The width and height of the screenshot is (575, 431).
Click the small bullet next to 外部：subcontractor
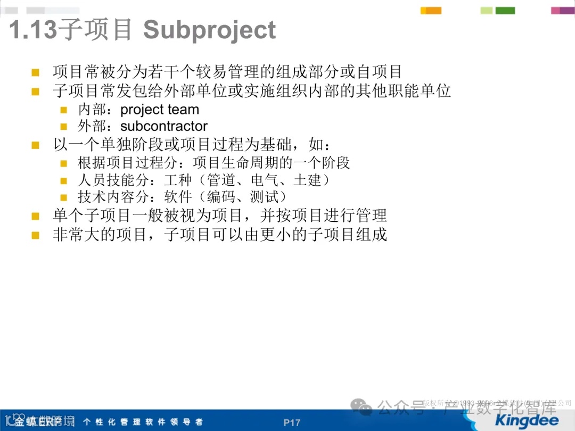tap(63, 127)
